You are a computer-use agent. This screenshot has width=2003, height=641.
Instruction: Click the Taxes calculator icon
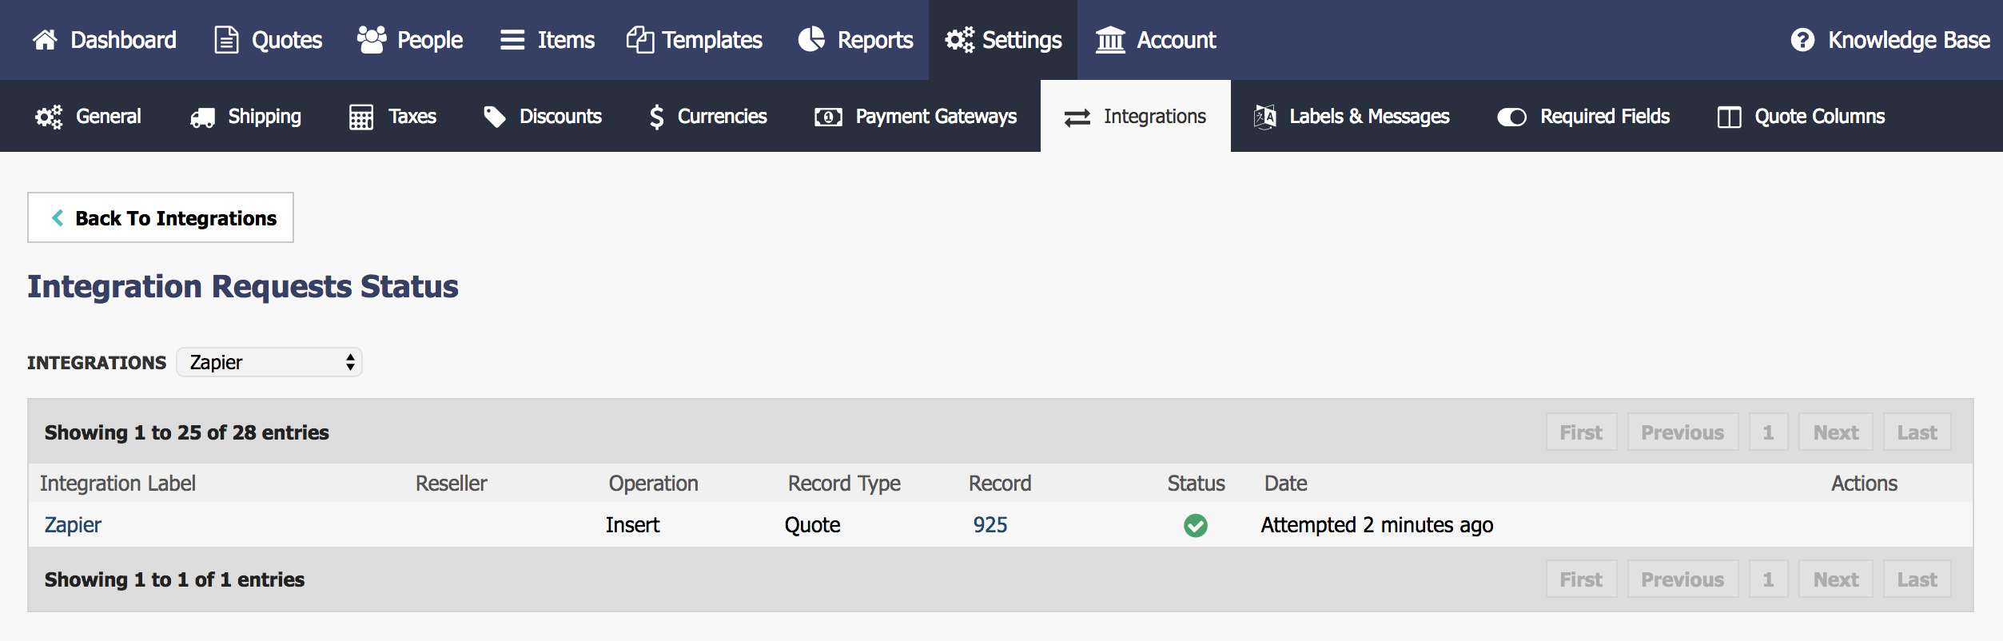coord(361,117)
